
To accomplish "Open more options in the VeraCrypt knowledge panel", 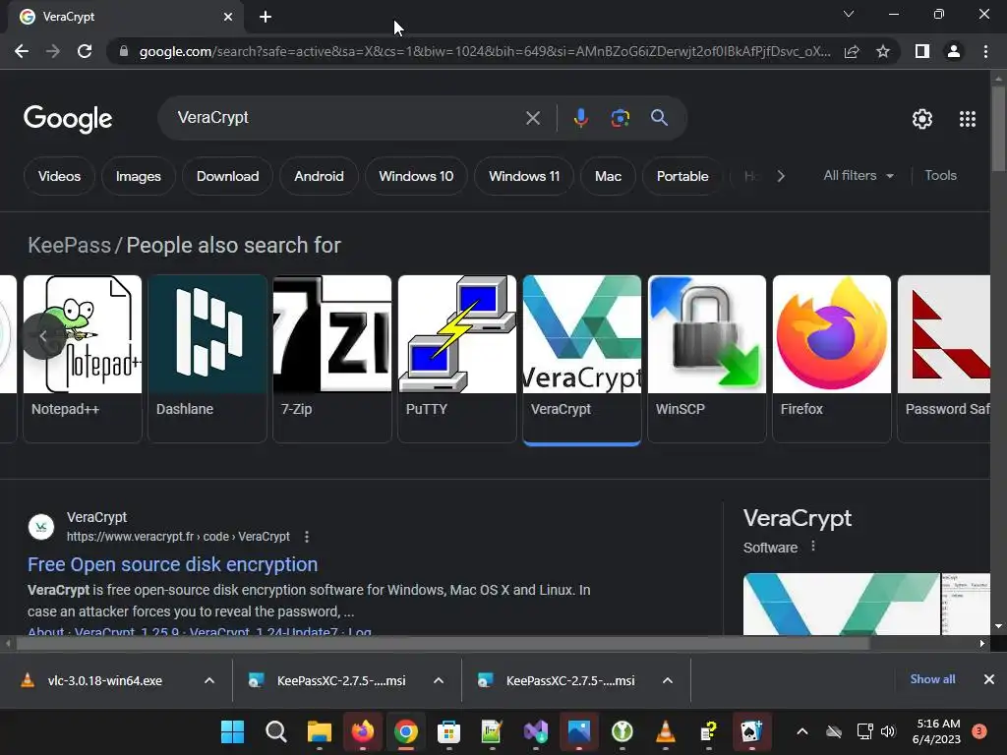I will [x=813, y=547].
